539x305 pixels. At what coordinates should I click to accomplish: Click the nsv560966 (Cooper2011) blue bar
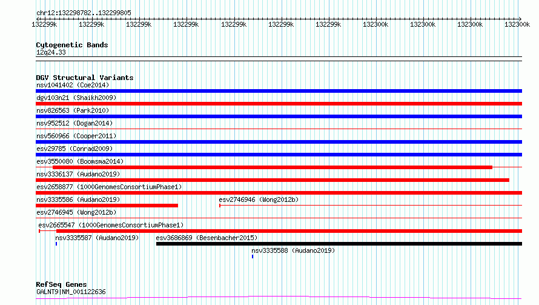(x=279, y=142)
